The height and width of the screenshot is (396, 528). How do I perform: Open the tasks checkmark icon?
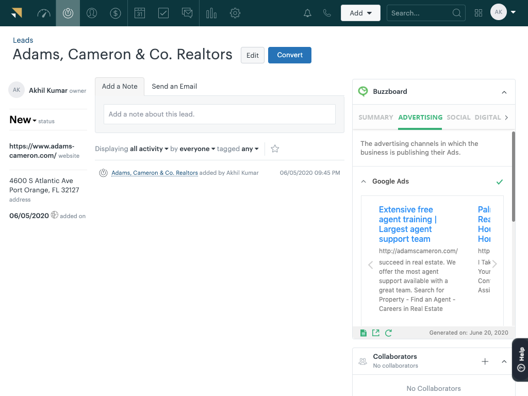pyautogui.click(x=163, y=13)
